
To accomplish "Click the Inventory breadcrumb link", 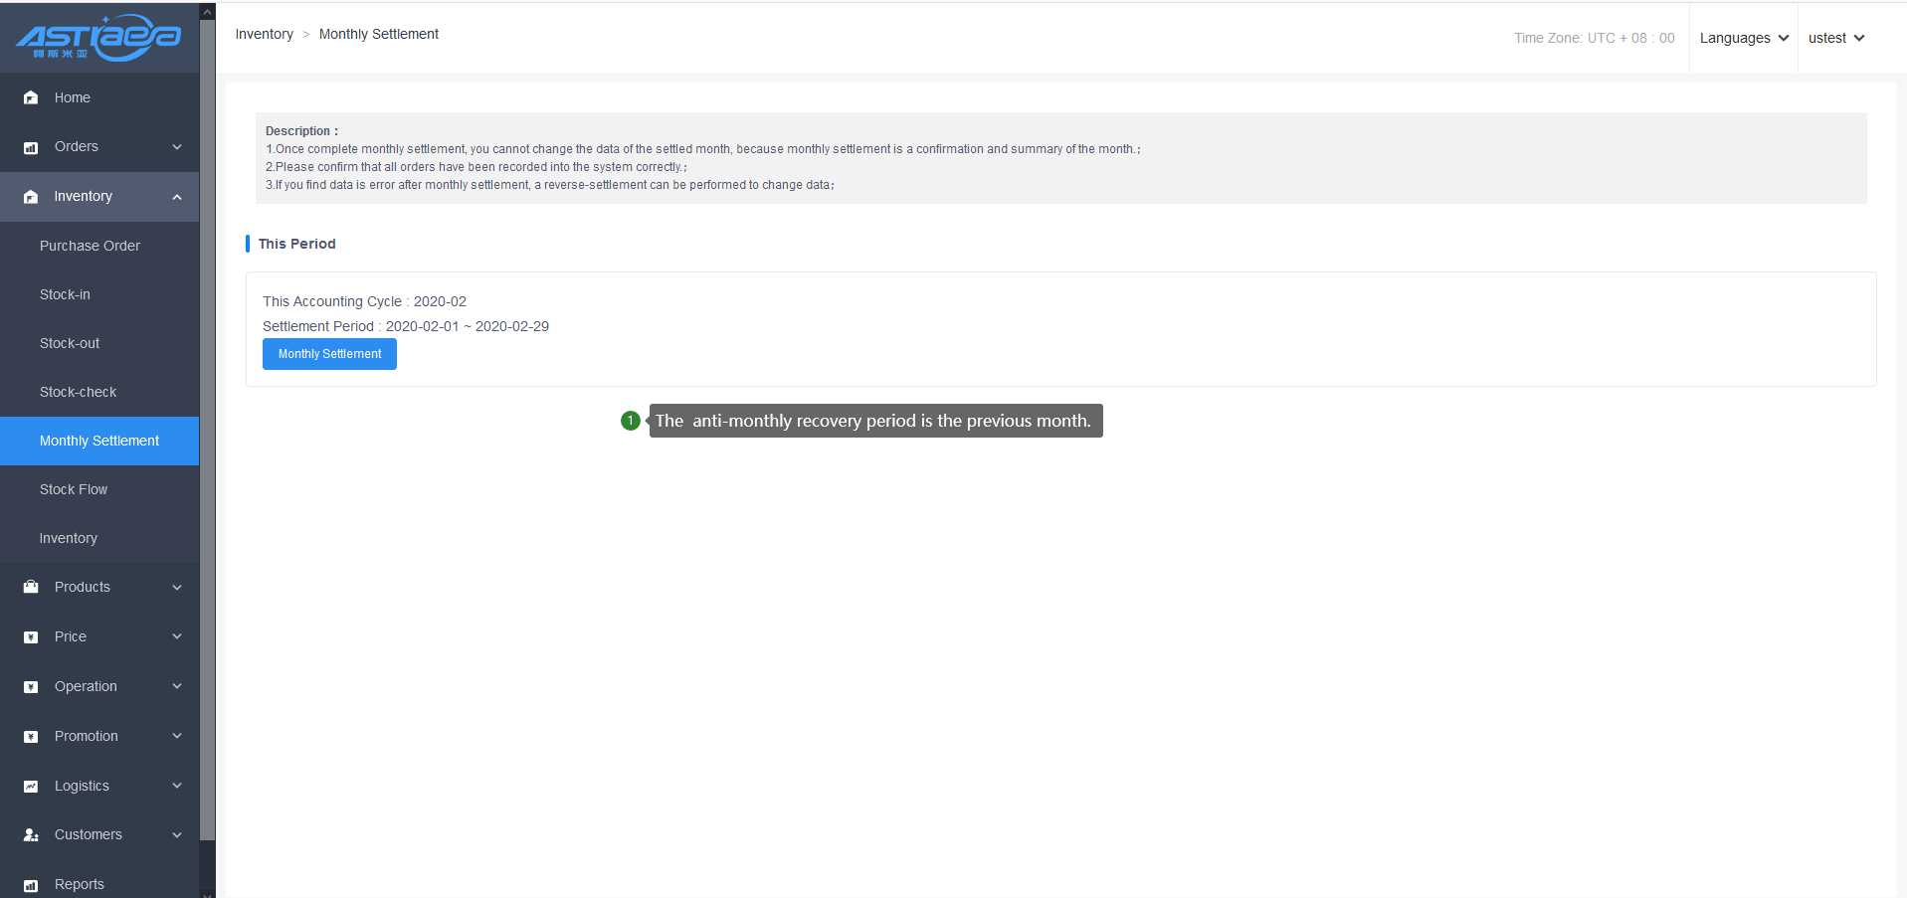I will (x=264, y=34).
